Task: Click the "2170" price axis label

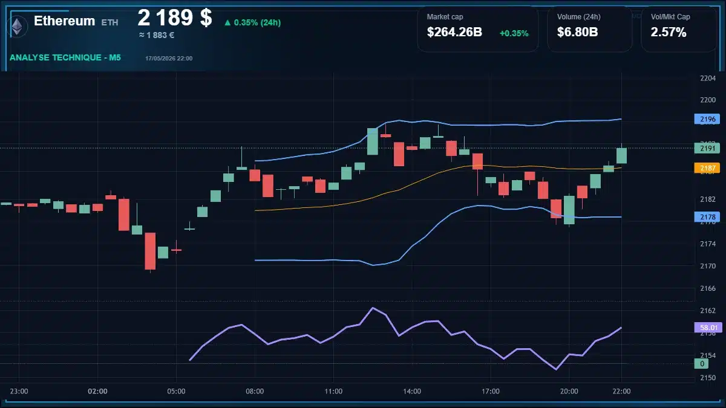Action: point(707,266)
